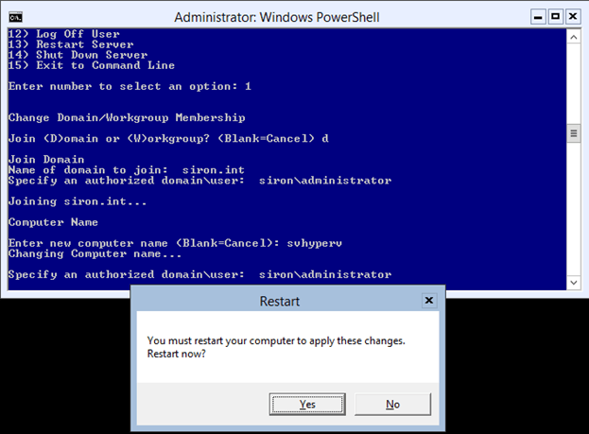The width and height of the screenshot is (589, 434).
Task: Click the "Log Off User" option line
Action: click(x=64, y=34)
